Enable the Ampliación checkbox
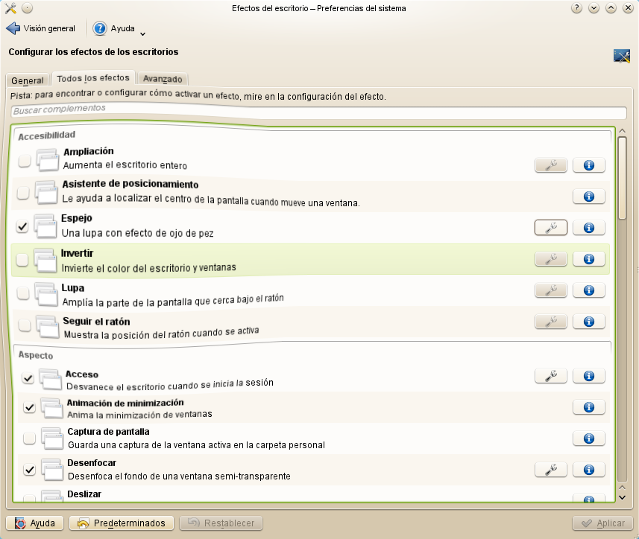The width and height of the screenshot is (639, 539). click(x=25, y=161)
